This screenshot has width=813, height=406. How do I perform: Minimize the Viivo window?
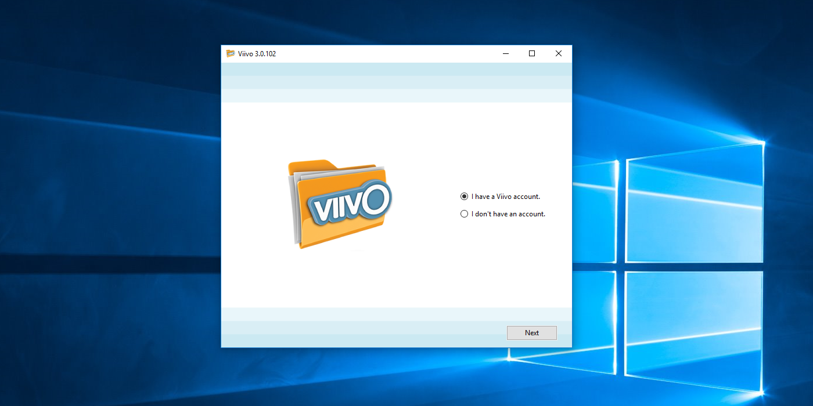pos(505,53)
